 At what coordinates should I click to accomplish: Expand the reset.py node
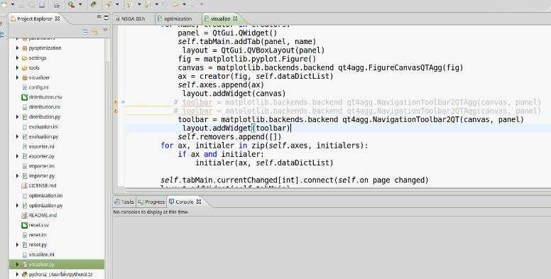pos(17,244)
